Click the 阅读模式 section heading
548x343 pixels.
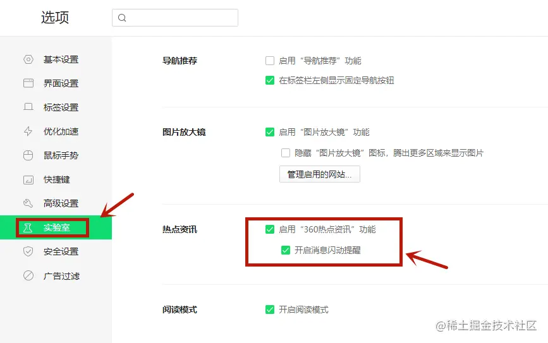point(180,310)
